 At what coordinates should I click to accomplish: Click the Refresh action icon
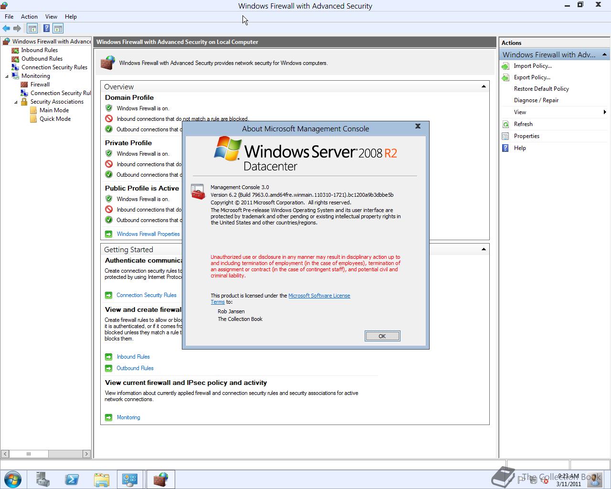[506, 124]
